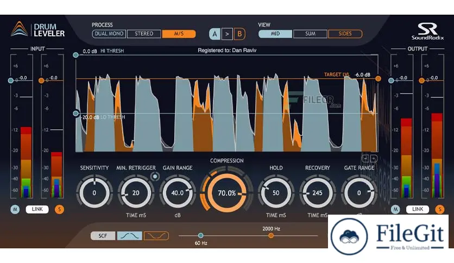Toggle the input S button
The image size is (454, 263).
coord(59,209)
